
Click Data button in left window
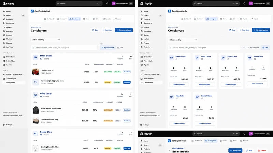[x=95, y=30]
